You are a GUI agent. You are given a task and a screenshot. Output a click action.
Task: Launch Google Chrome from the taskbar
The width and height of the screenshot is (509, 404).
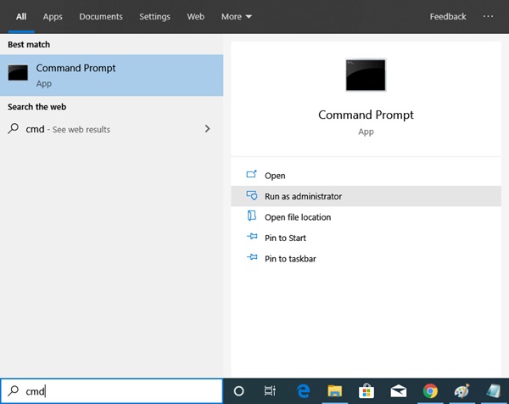(x=430, y=390)
